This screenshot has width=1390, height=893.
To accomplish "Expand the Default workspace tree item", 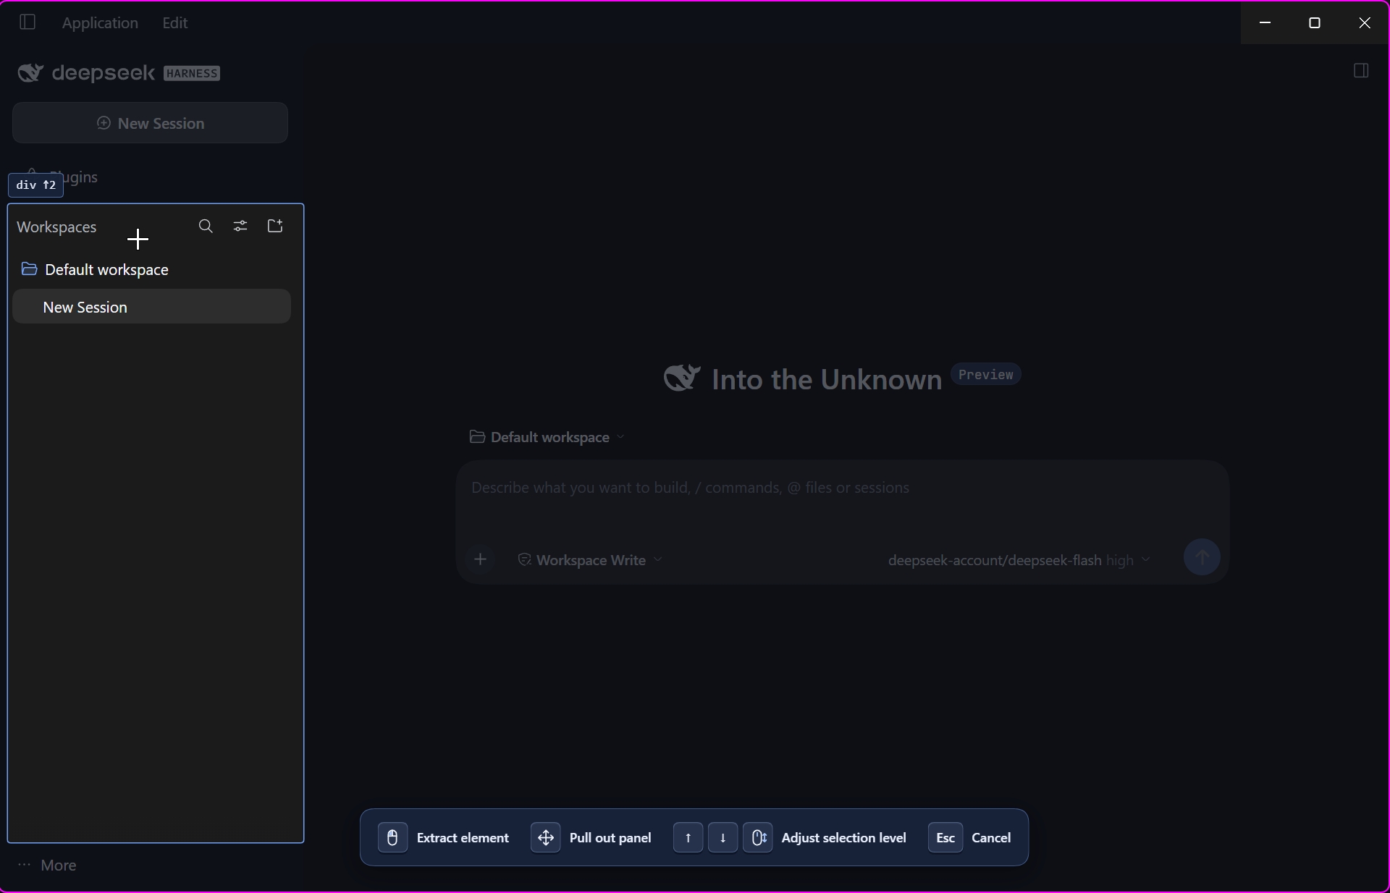I will coord(151,269).
